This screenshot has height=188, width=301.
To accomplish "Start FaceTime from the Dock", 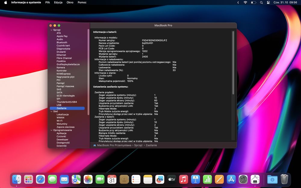I will 100,180.
